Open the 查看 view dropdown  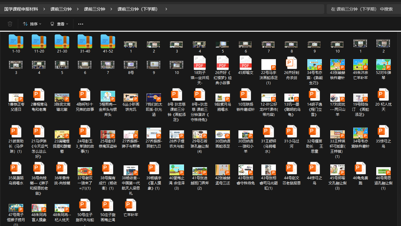pyautogui.click(x=59, y=24)
